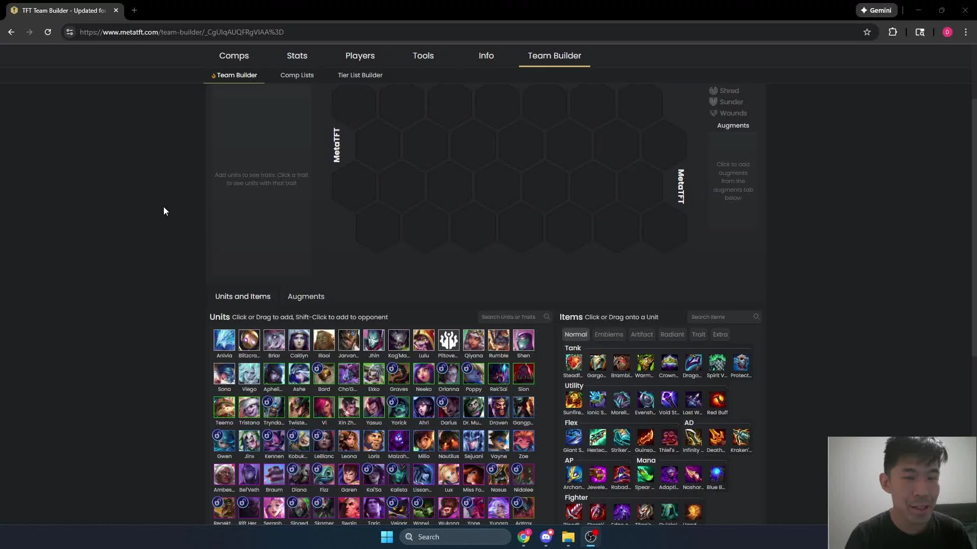
Task: Open the Comp Lists link
Action: coord(297,75)
